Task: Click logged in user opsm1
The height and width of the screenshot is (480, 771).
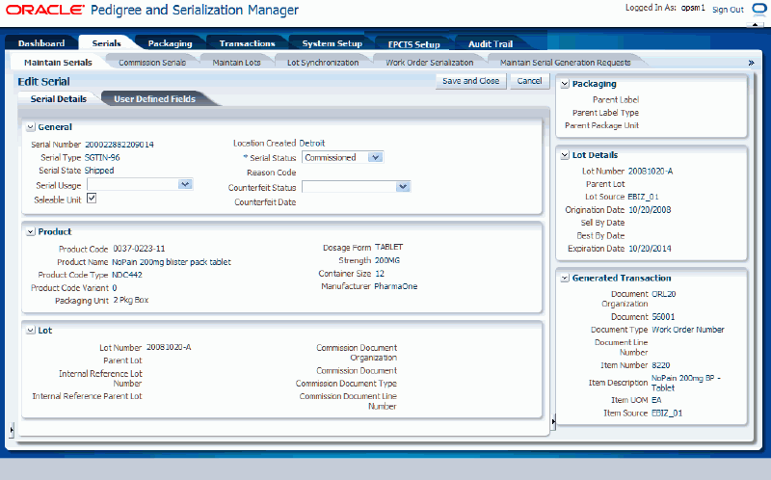Action: point(693,8)
